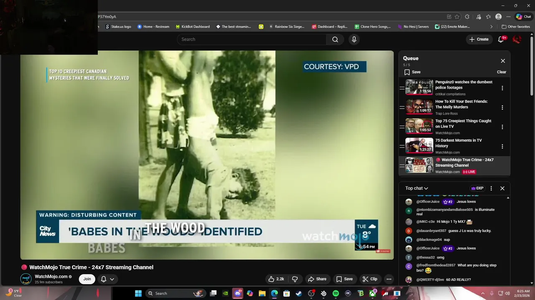
Task: Expand notification options chevron beside bell
Action: pos(112,279)
